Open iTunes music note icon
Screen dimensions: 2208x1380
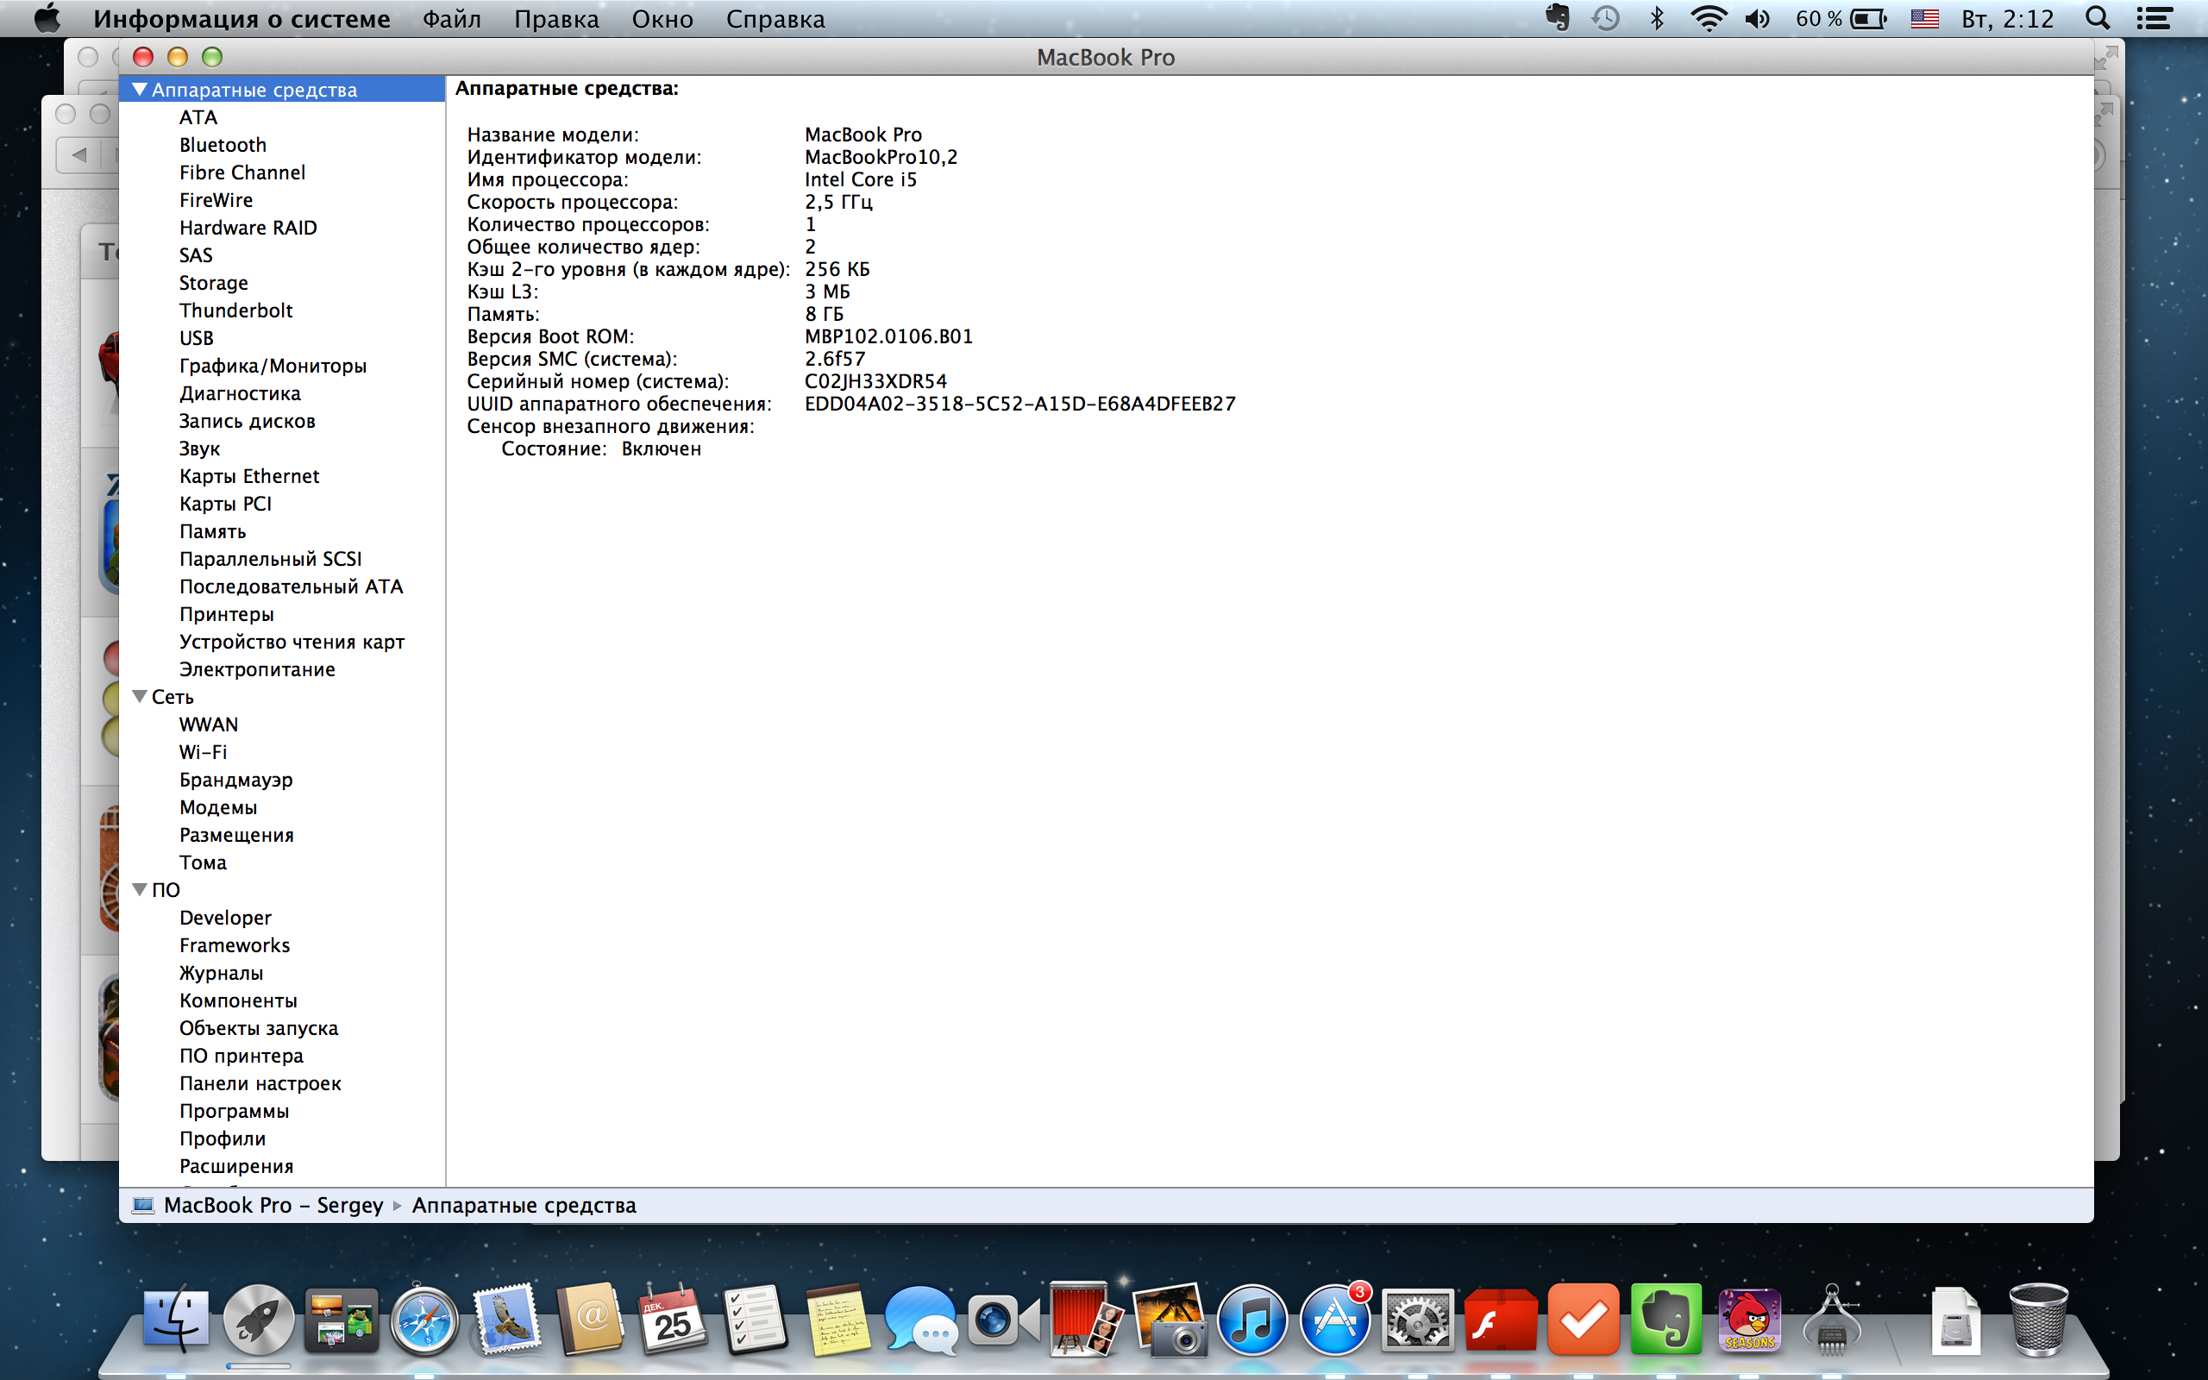tap(1251, 1320)
